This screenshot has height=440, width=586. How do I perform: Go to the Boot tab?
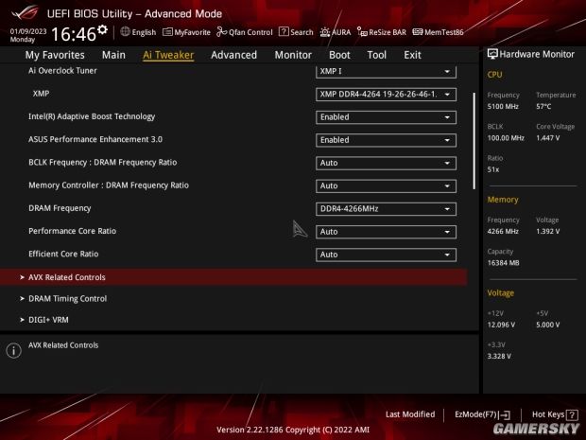coord(339,55)
